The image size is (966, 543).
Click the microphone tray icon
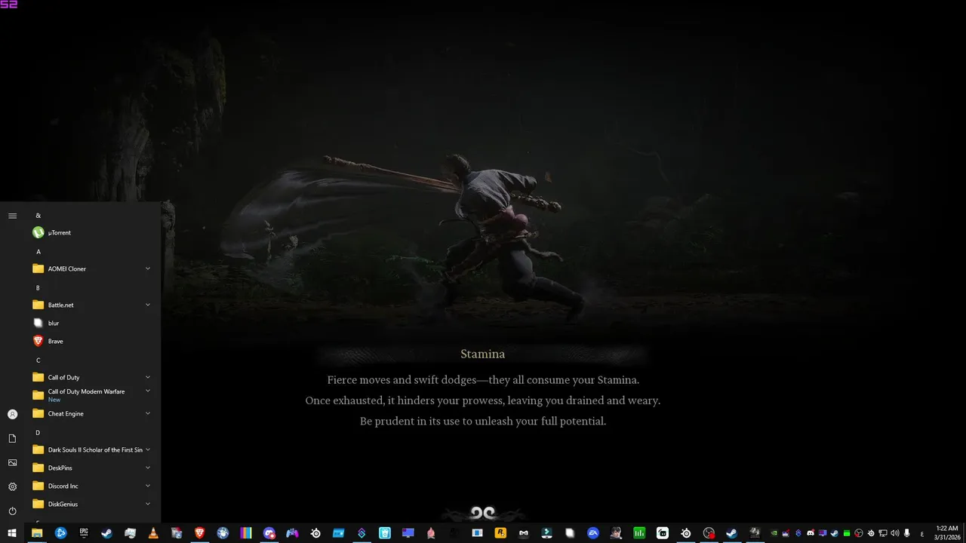[907, 533]
